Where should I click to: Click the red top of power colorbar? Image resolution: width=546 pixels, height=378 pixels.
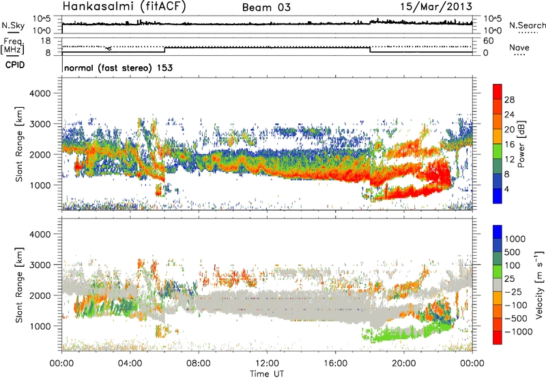pos(498,91)
